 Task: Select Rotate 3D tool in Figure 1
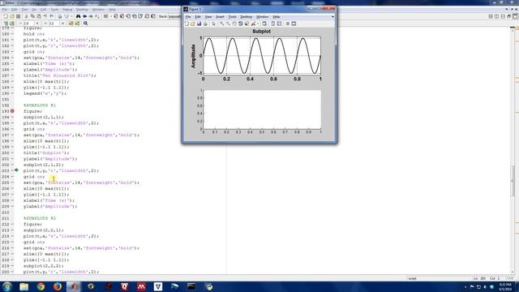coord(241,24)
